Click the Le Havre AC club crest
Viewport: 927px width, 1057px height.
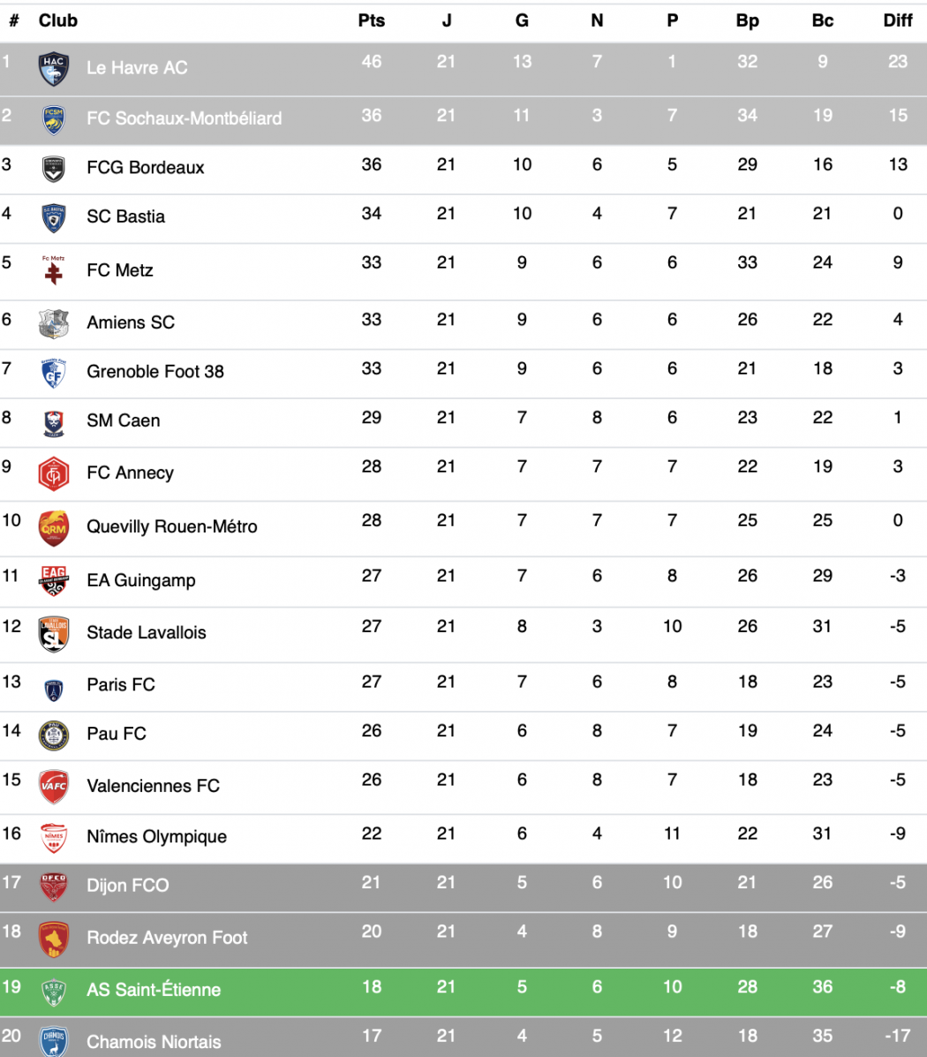pos(54,70)
